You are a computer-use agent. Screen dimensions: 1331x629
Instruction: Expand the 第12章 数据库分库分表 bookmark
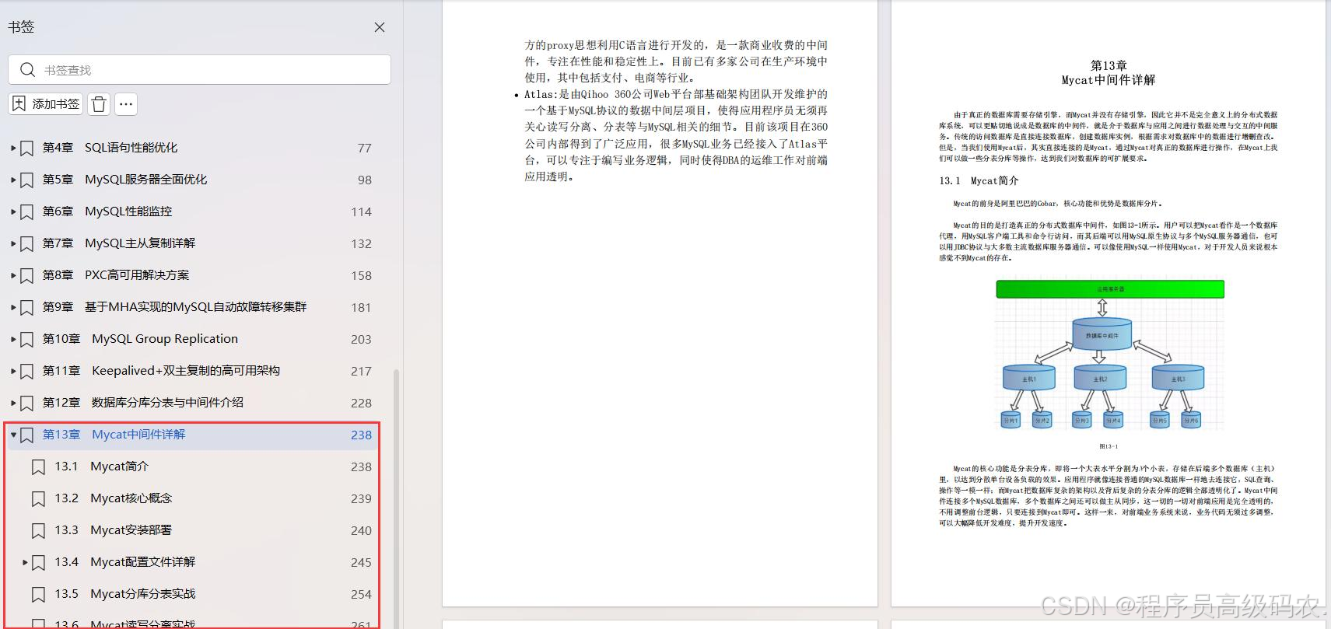pos(13,403)
